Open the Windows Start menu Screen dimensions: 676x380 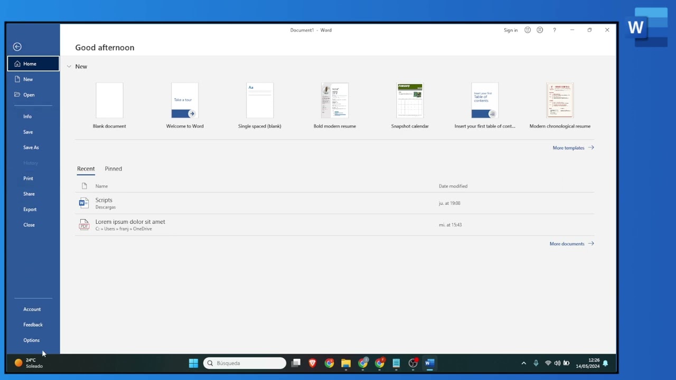[x=193, y=363]
